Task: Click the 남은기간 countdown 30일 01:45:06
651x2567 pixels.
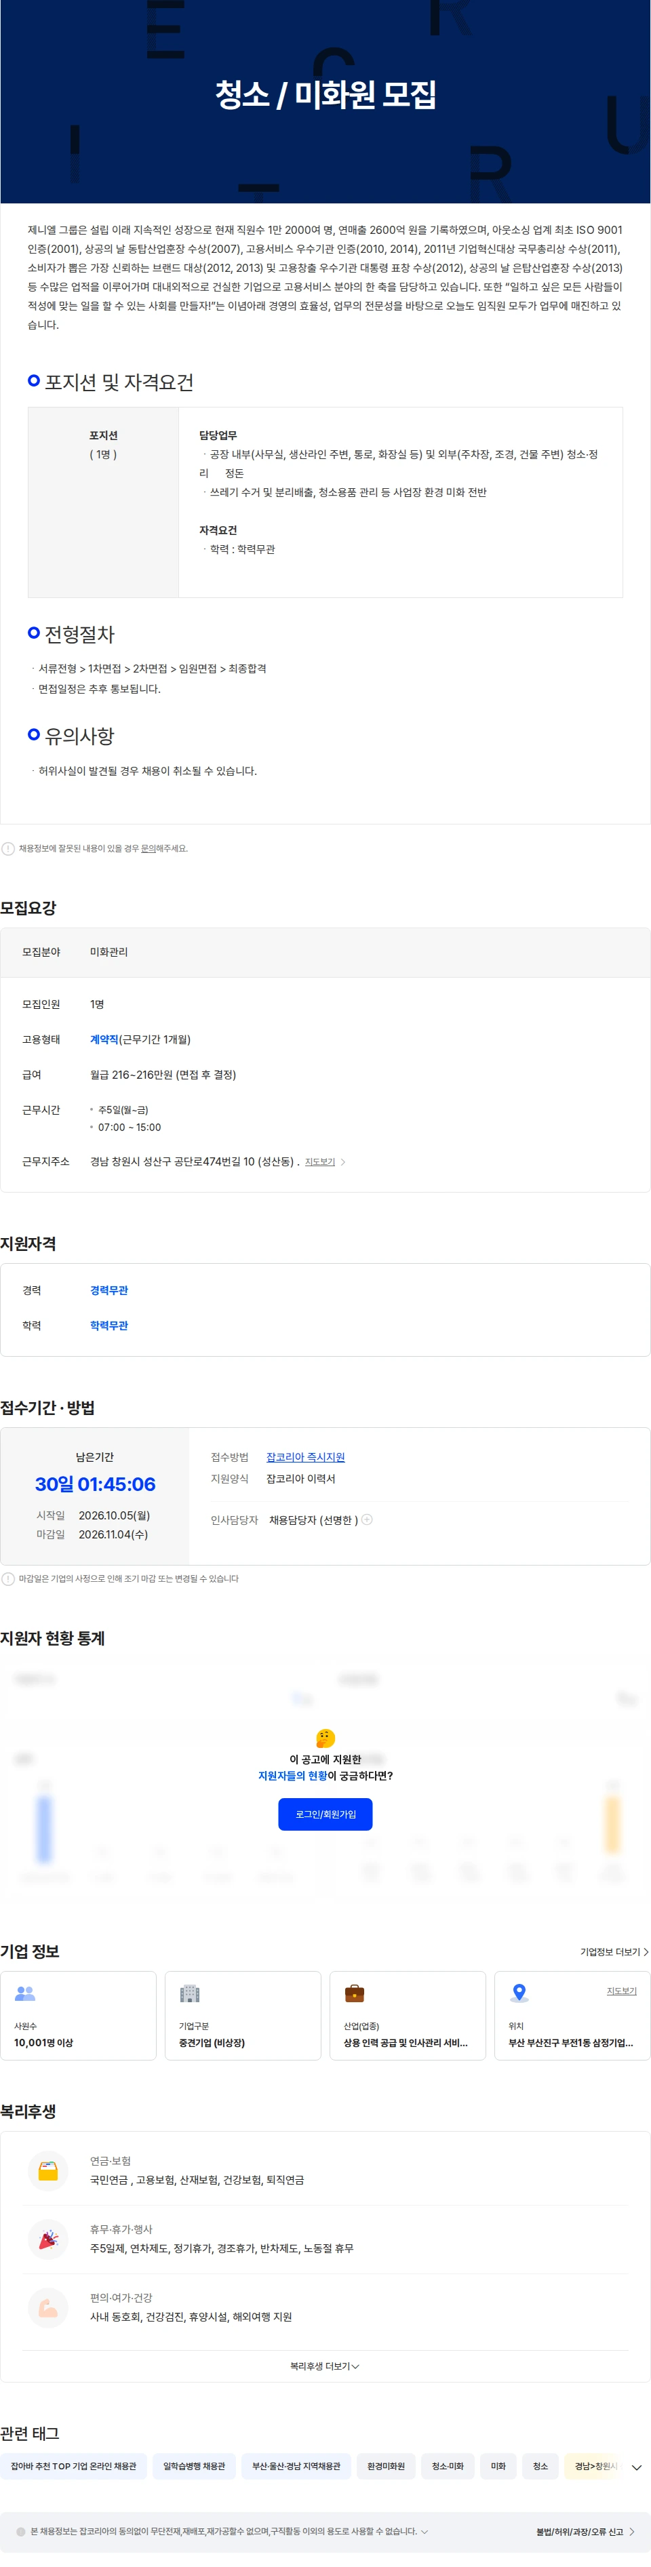Action: tap(95, 1484)
